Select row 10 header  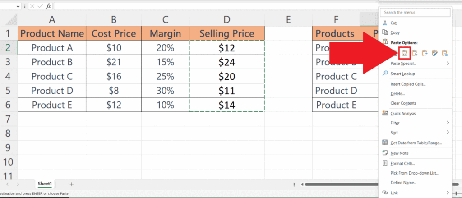9,162
